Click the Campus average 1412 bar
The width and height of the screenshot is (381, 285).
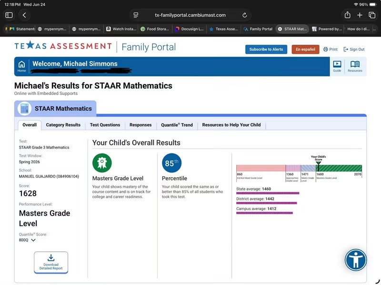(264, 213)
